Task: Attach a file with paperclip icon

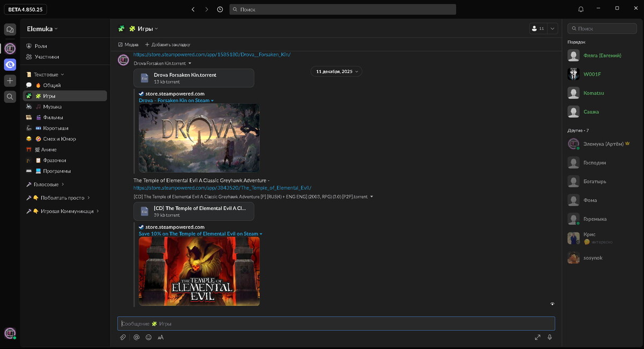Action: (x=123, y=337)
